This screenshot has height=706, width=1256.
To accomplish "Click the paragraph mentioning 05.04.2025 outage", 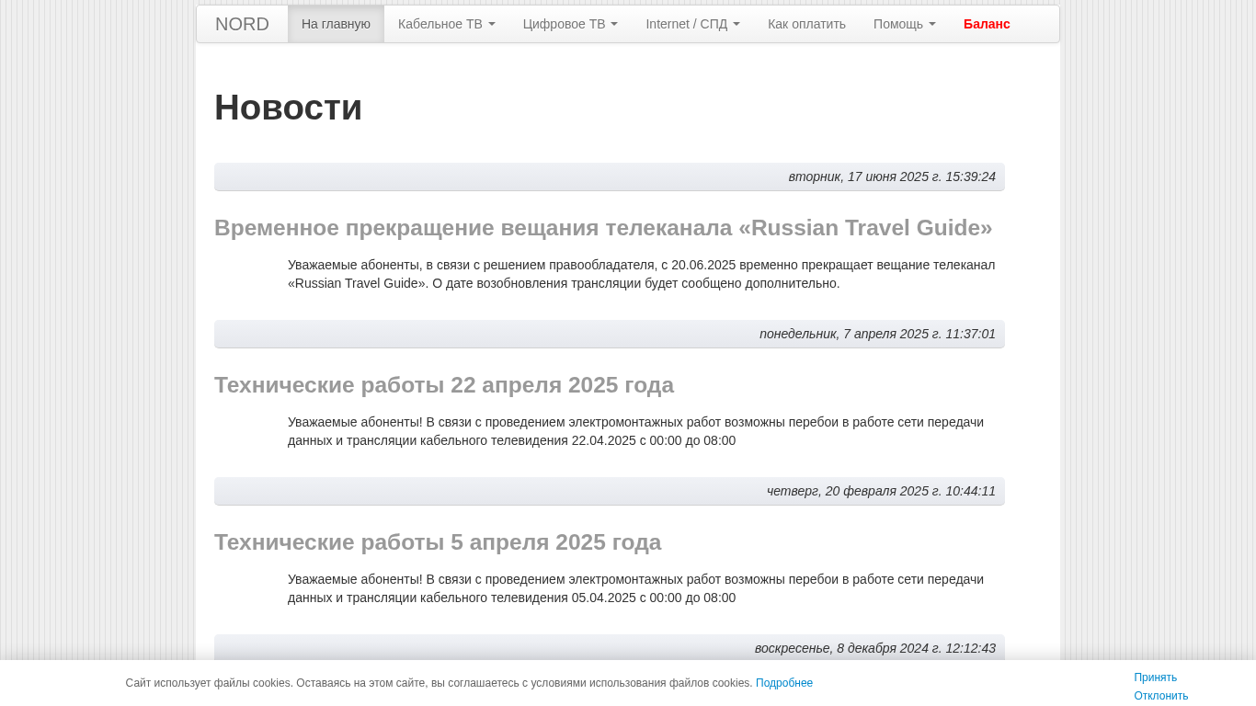I will click(636, 588).
